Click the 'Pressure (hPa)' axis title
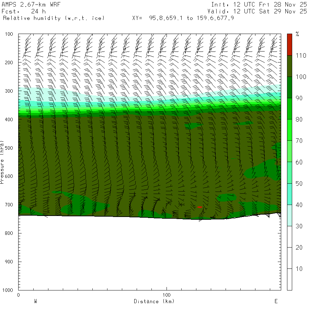309x309 pixels. pyautogui.click(x=2, y=162)
